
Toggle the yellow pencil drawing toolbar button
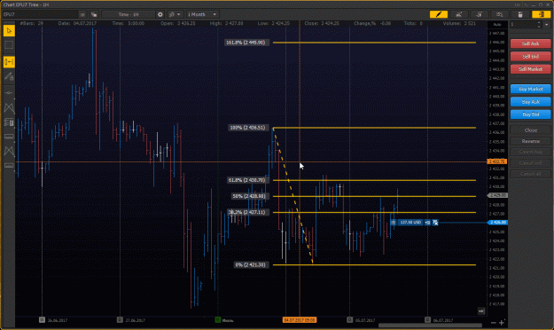point(439,14)
